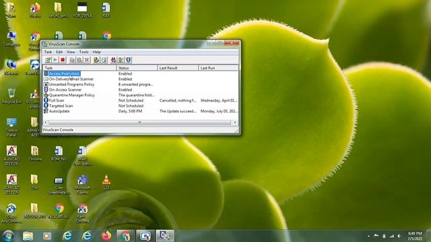Open Windows Explorer from the taskbar
Screen dimensions: 431x242
point(28,236)
